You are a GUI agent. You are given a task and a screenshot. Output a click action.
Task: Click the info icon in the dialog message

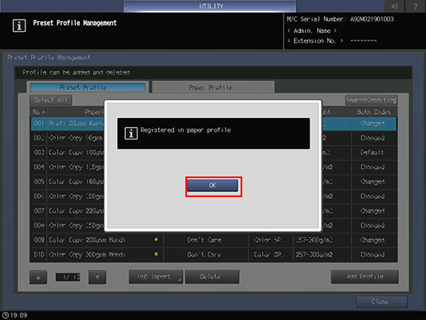[131, 134]
